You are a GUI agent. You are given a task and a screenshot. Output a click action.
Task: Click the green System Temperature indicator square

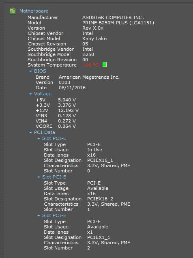click(x=105, y=64)
